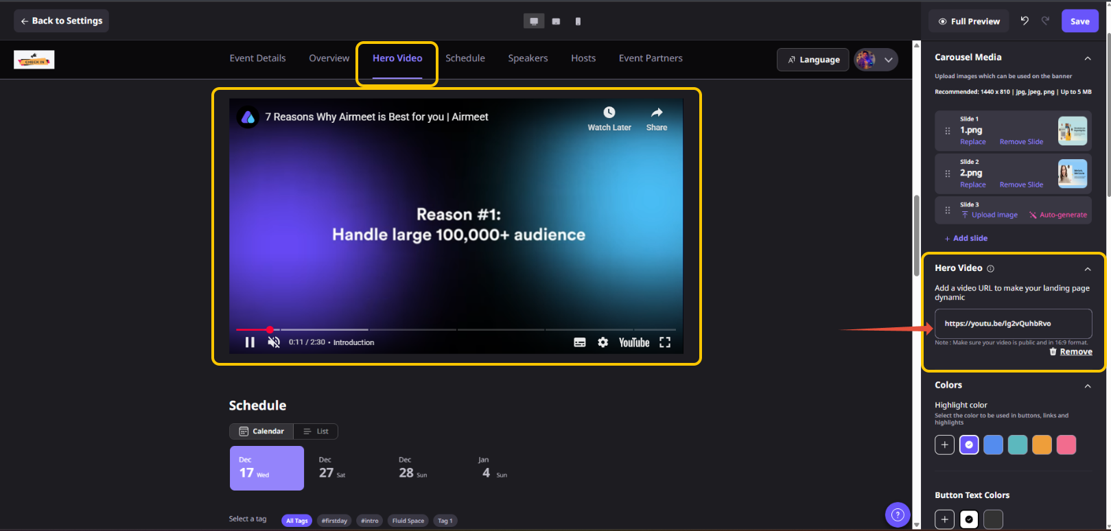
Task: Select the #firstday tag filter
Action: pos(334,521)
